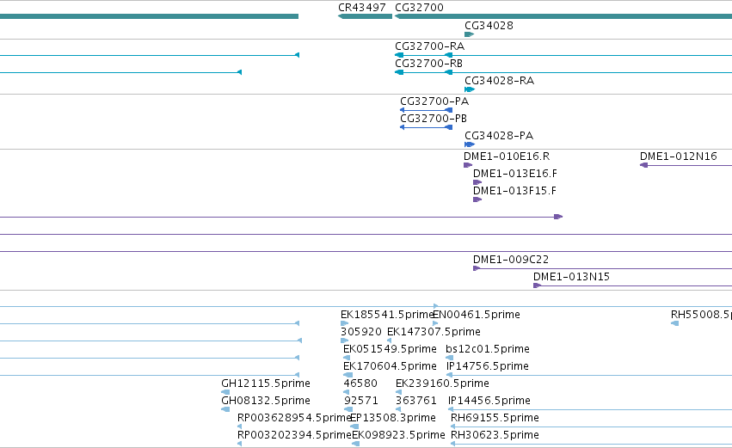This screenshot has width=732, height=448.
Task: Click the EK051549.5prime label
Action: [x=390, y=349]
